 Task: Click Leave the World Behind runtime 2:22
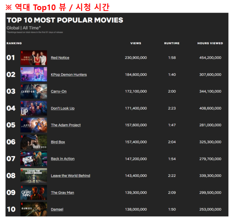point(172,176)
